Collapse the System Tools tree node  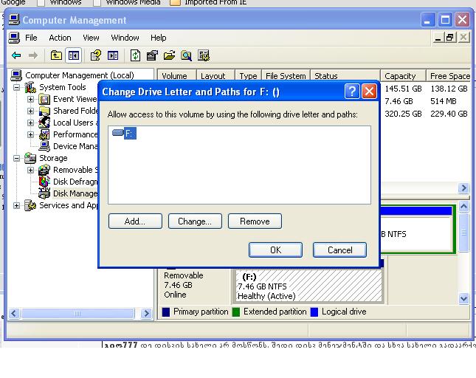(x=17, y=87)
